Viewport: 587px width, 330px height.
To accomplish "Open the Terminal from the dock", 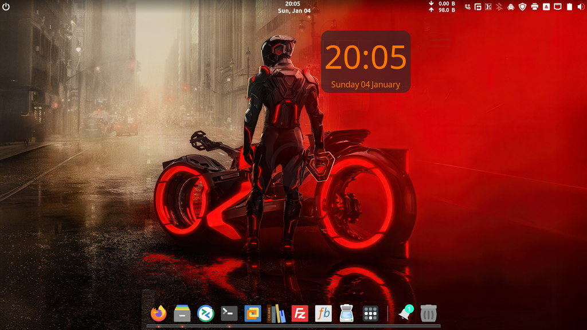I will coord(229,313).
